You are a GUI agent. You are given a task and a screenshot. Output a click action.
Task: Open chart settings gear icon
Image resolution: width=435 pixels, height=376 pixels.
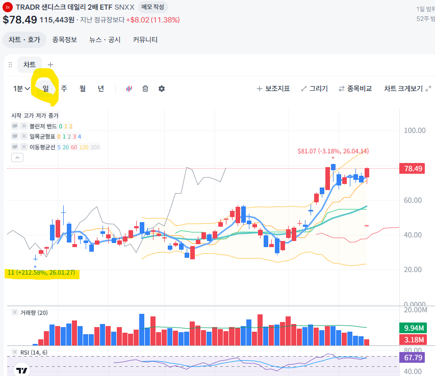(162, 89)
